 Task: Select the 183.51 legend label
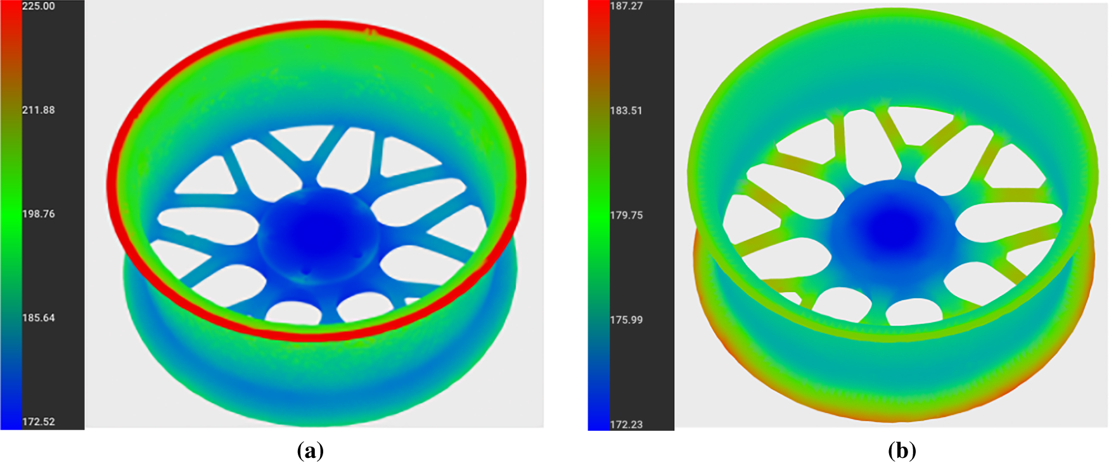(x=626, y=111)
